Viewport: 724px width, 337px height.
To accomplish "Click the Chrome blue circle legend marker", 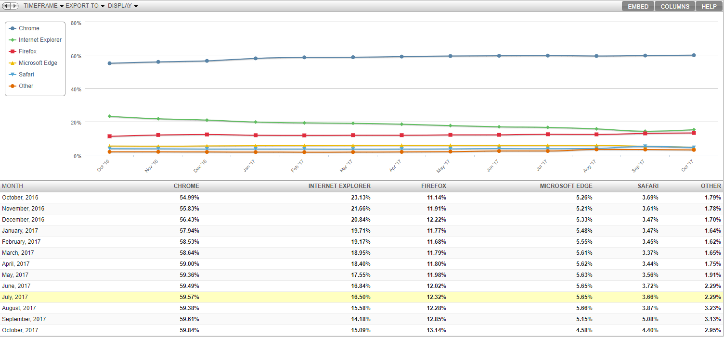I will point(13,28).
